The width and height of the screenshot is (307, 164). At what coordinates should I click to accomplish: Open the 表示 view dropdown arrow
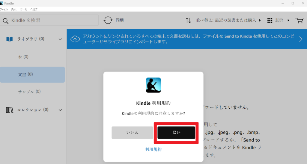click(x=288, y=20)
